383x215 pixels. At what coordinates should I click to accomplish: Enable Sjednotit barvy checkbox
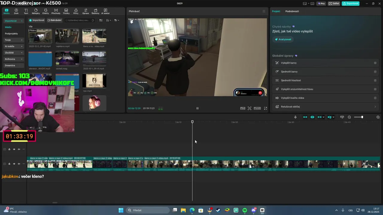point(375,72)
